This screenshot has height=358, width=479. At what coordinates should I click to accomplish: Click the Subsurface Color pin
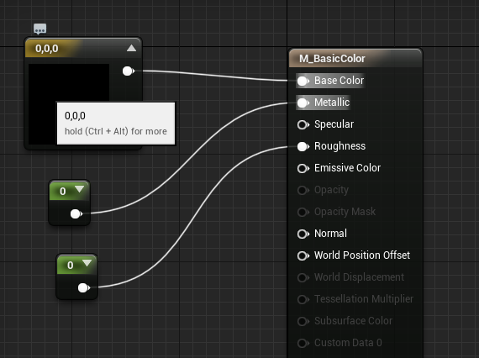click(x=303, y=321)
